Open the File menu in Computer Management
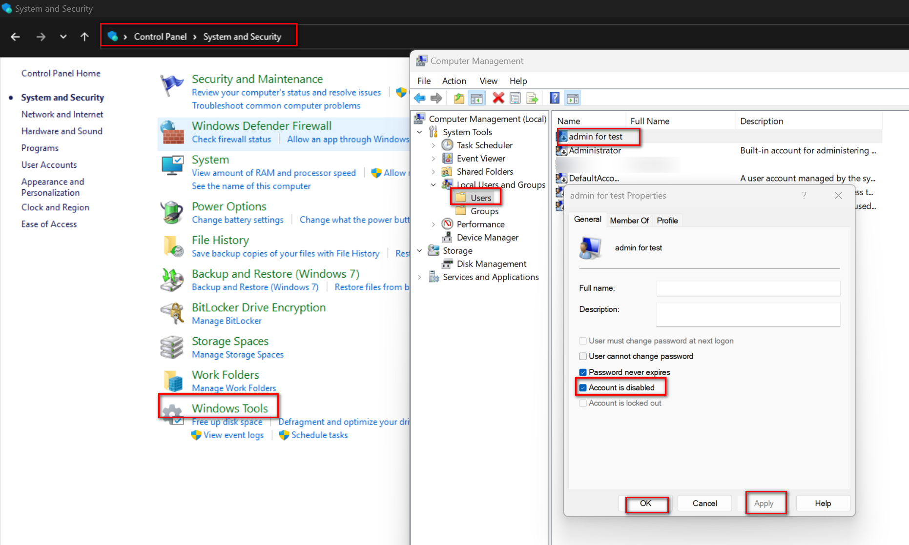Screen dimensions: 909x545 (424, 81)
